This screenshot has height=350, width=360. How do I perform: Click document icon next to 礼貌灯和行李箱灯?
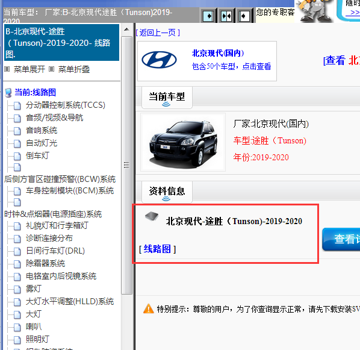(17, 226)
